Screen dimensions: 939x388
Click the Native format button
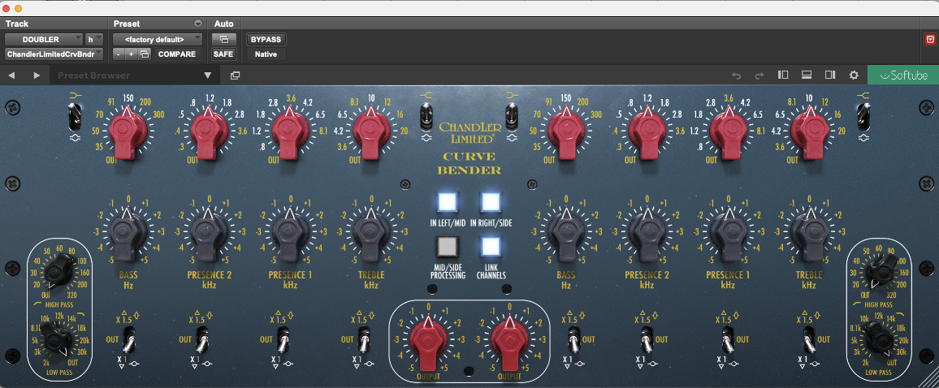pyautogui.click(x=266, y=54)
